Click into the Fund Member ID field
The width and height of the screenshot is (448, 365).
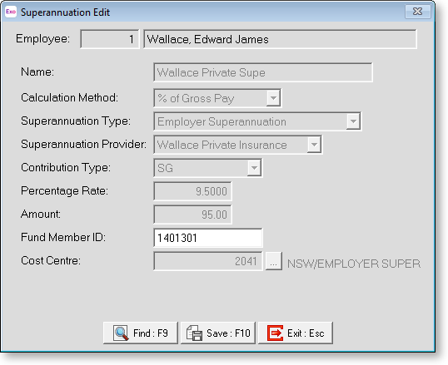[208, 238]
